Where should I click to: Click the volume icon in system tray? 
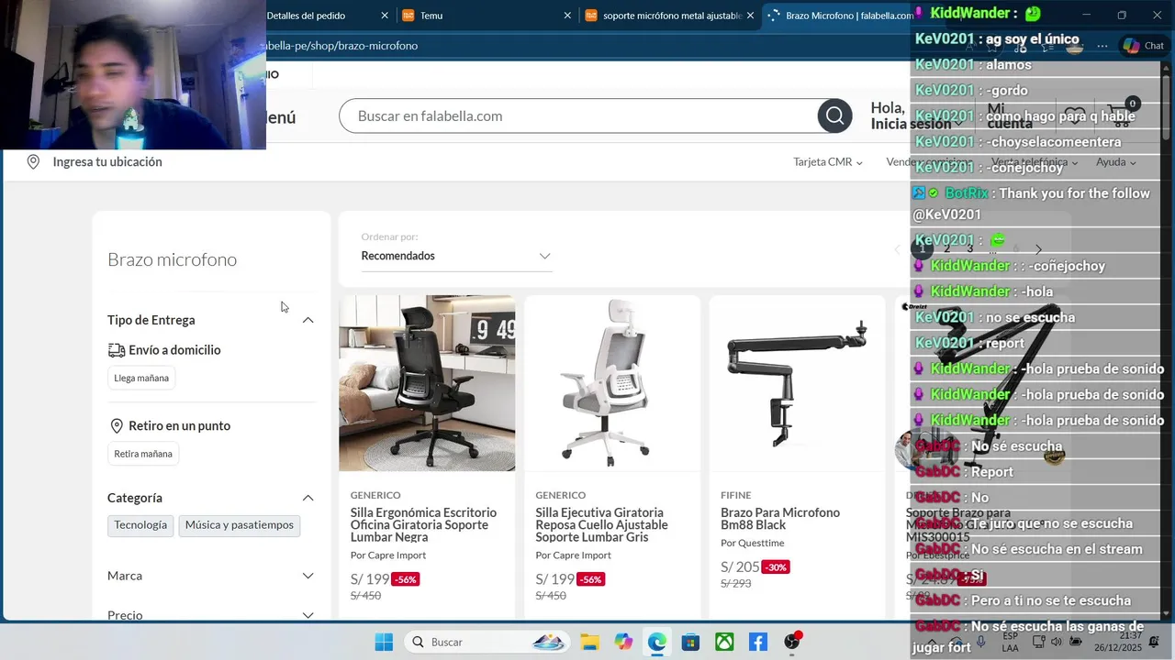(x=1055, y=642)
